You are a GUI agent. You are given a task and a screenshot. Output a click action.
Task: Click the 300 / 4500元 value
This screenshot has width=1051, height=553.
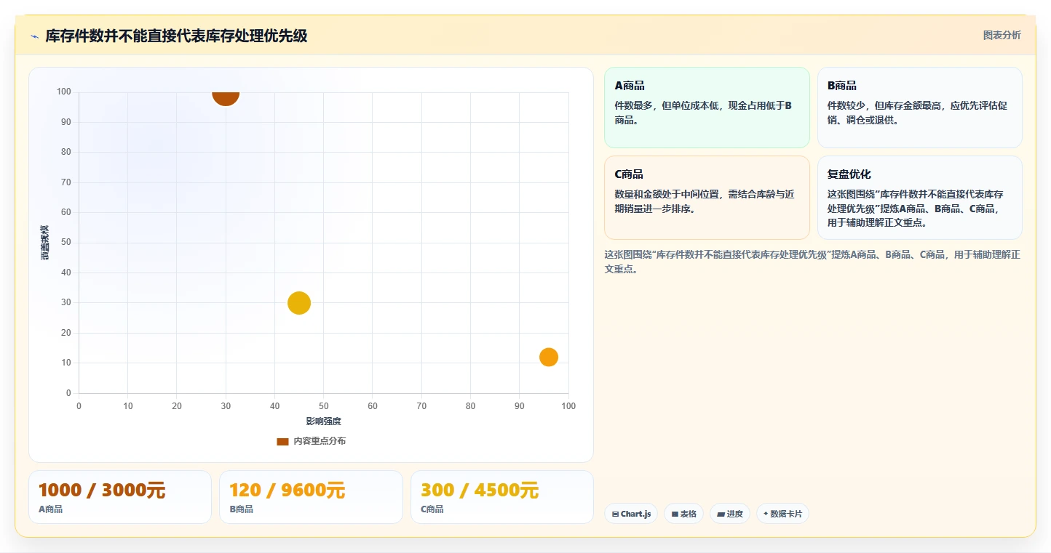pos(480,491)
